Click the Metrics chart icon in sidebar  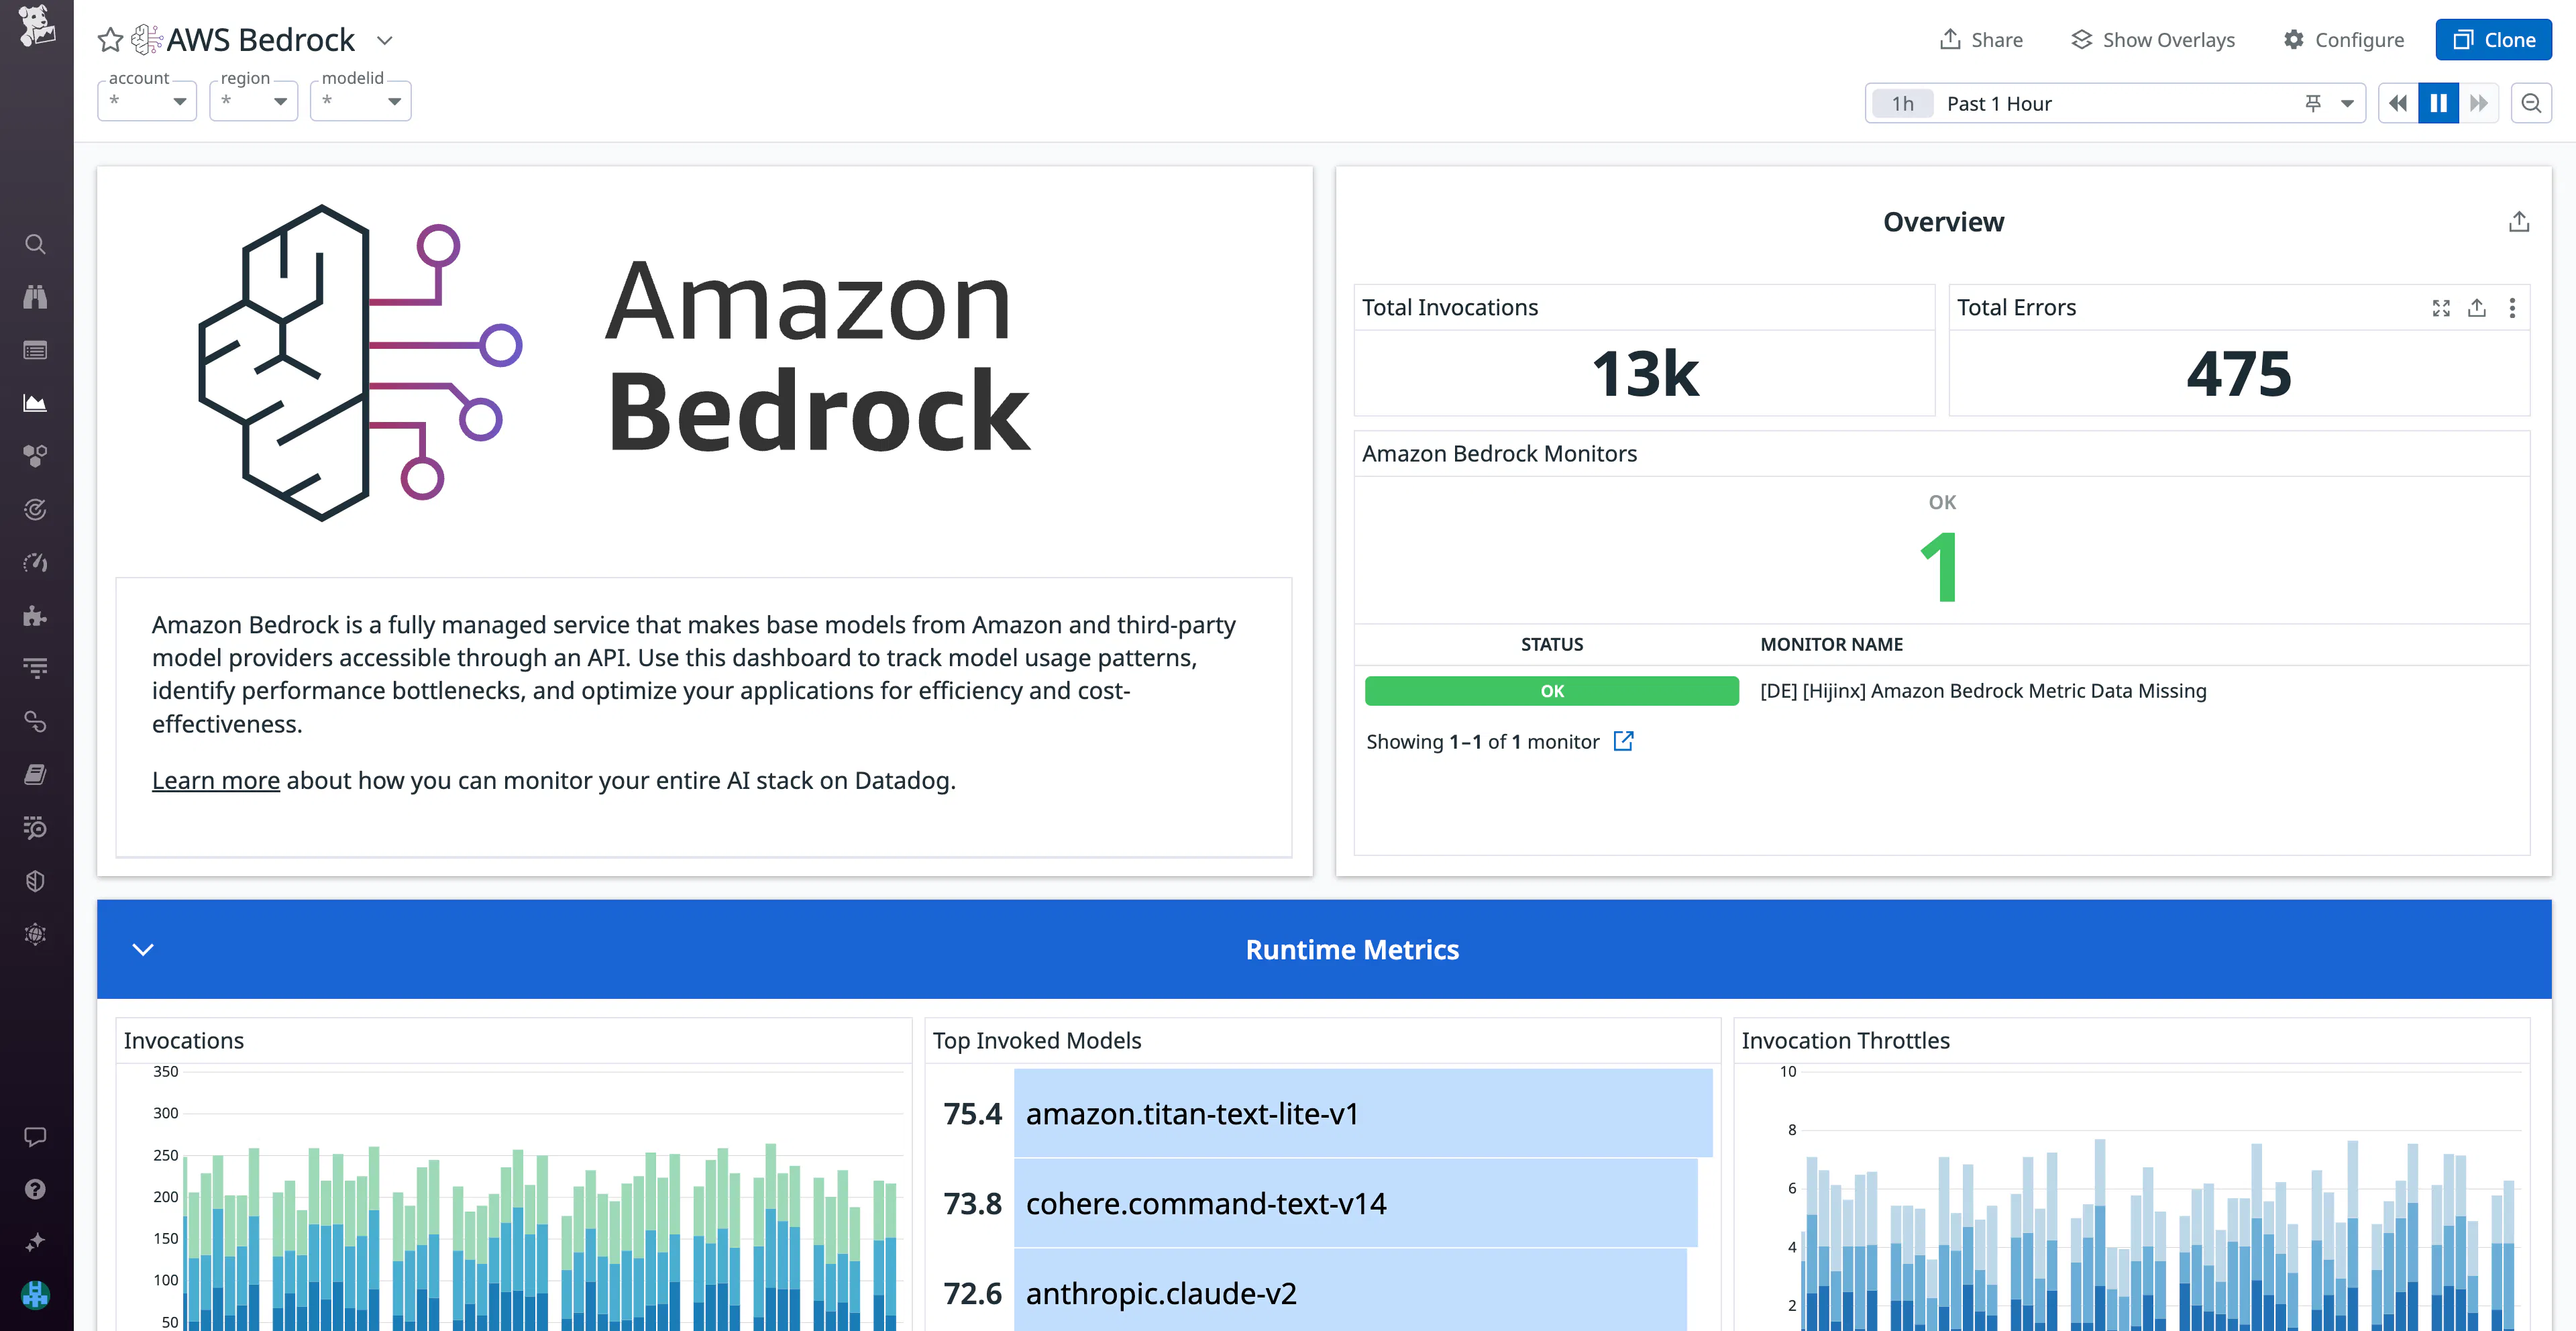click(35, 402)
